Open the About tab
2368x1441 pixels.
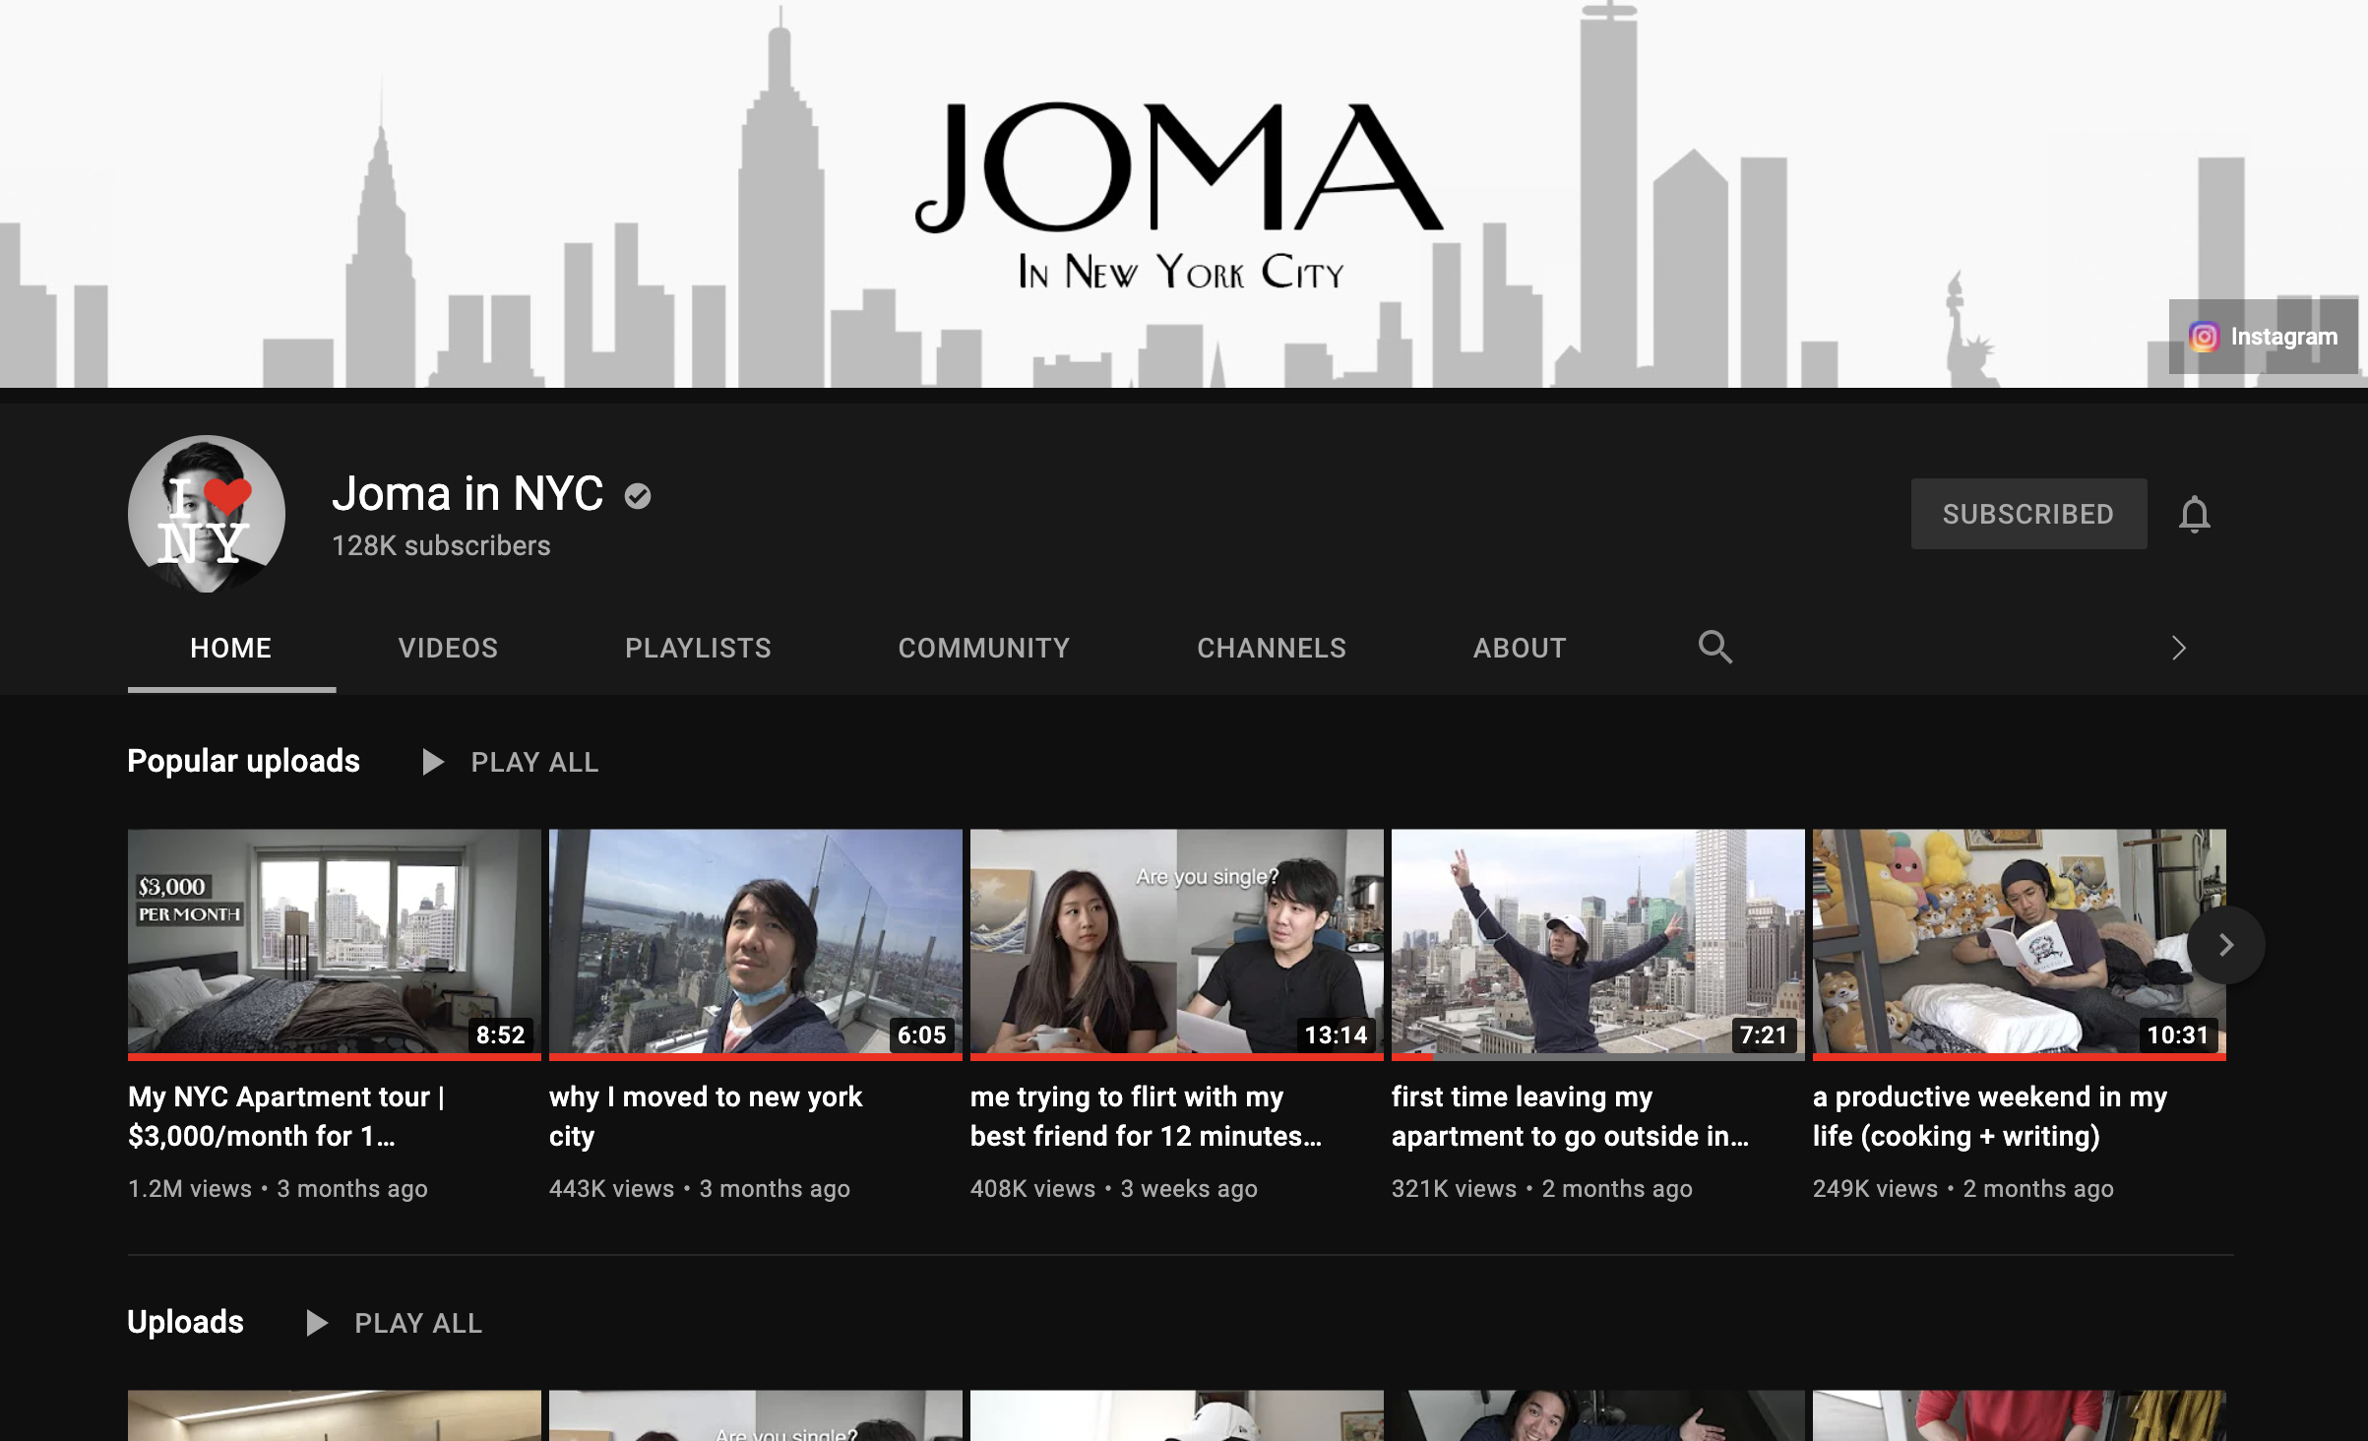(x=1519, y=648)
